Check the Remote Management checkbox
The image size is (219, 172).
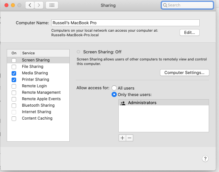pos(14,92)
